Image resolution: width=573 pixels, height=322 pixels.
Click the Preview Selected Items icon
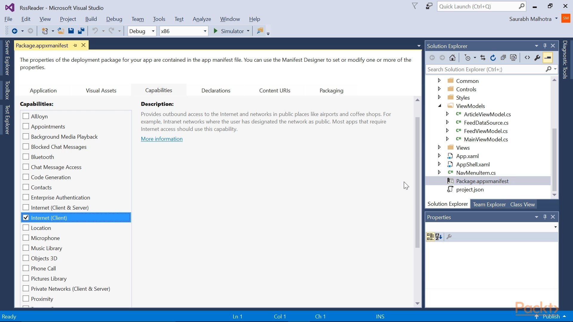pyautogui.click(x=548, y=58)
